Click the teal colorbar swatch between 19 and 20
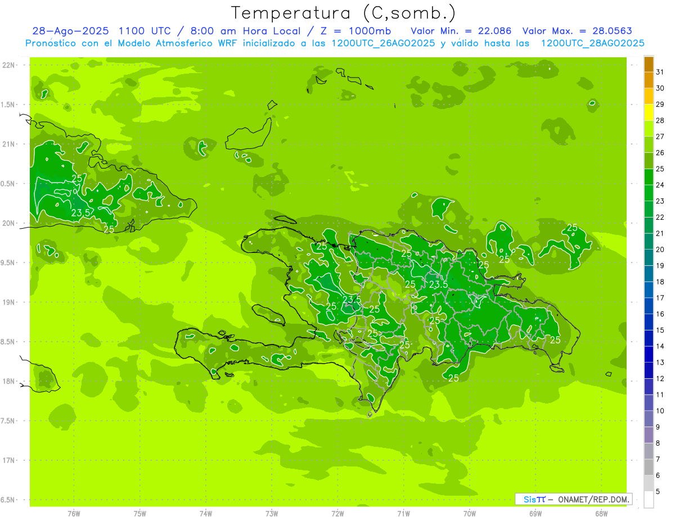 coord(649,257)
